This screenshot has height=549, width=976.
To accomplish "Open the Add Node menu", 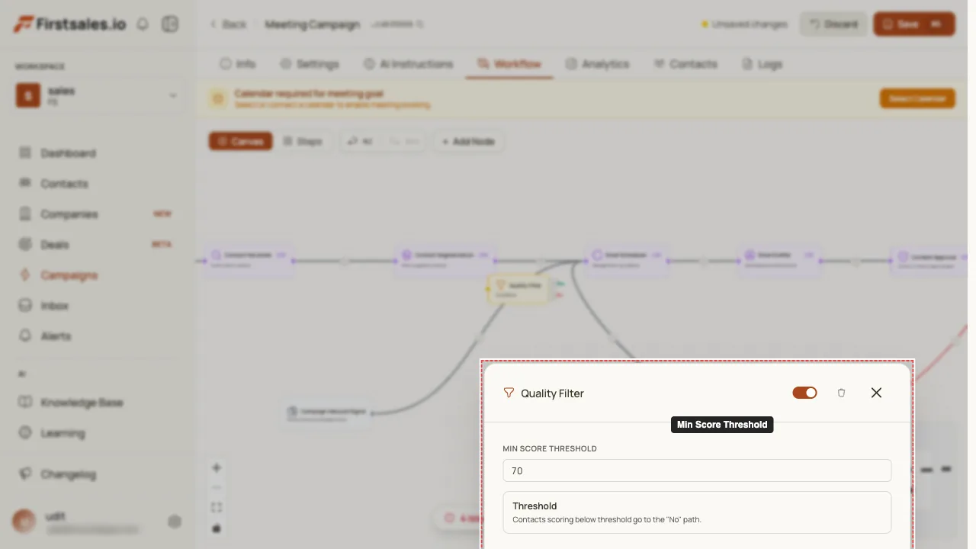I will [468, 141].
